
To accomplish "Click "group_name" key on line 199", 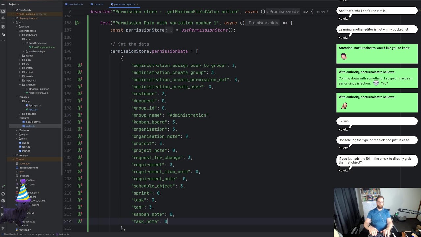I will point(147,115).
